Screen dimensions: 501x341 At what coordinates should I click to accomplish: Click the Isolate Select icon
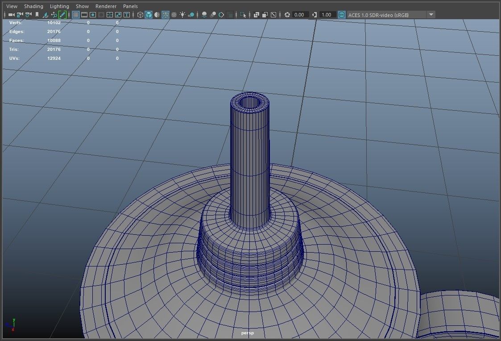(x=243, y=15)
